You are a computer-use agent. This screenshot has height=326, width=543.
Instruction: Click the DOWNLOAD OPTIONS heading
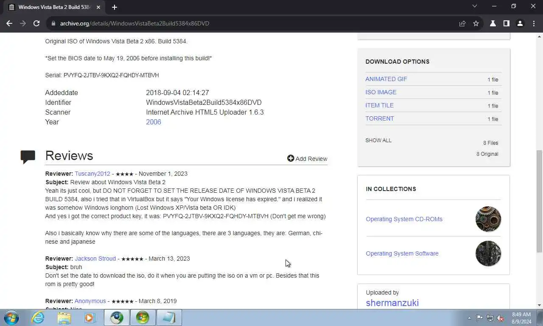[x=397, y=62]
